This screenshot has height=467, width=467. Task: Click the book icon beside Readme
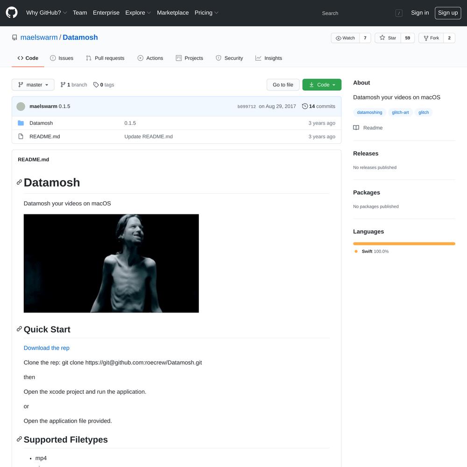coord(356,128)
